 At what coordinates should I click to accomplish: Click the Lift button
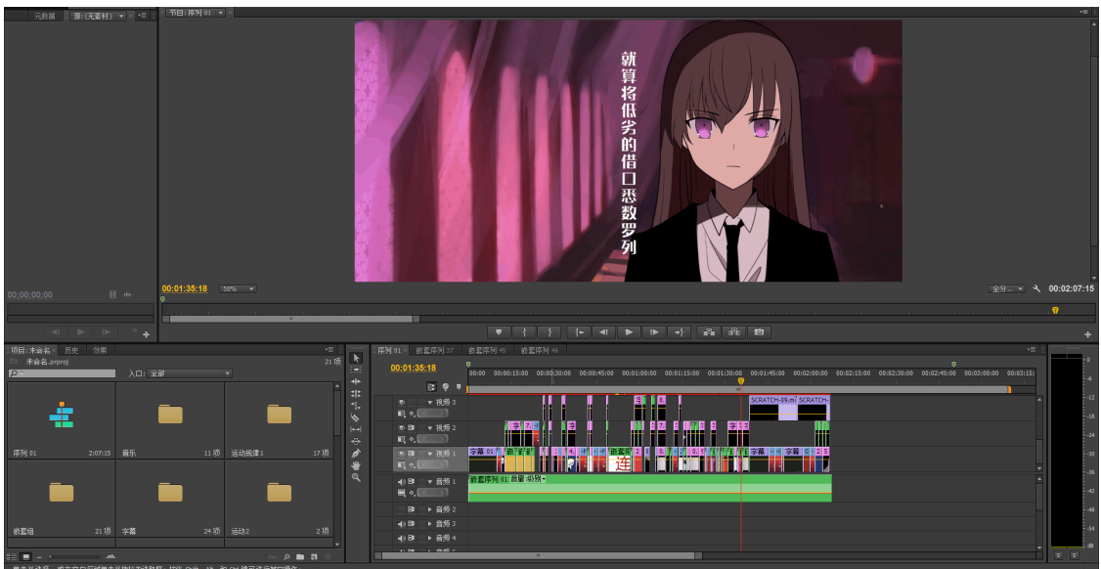click(x=709, y=332)
